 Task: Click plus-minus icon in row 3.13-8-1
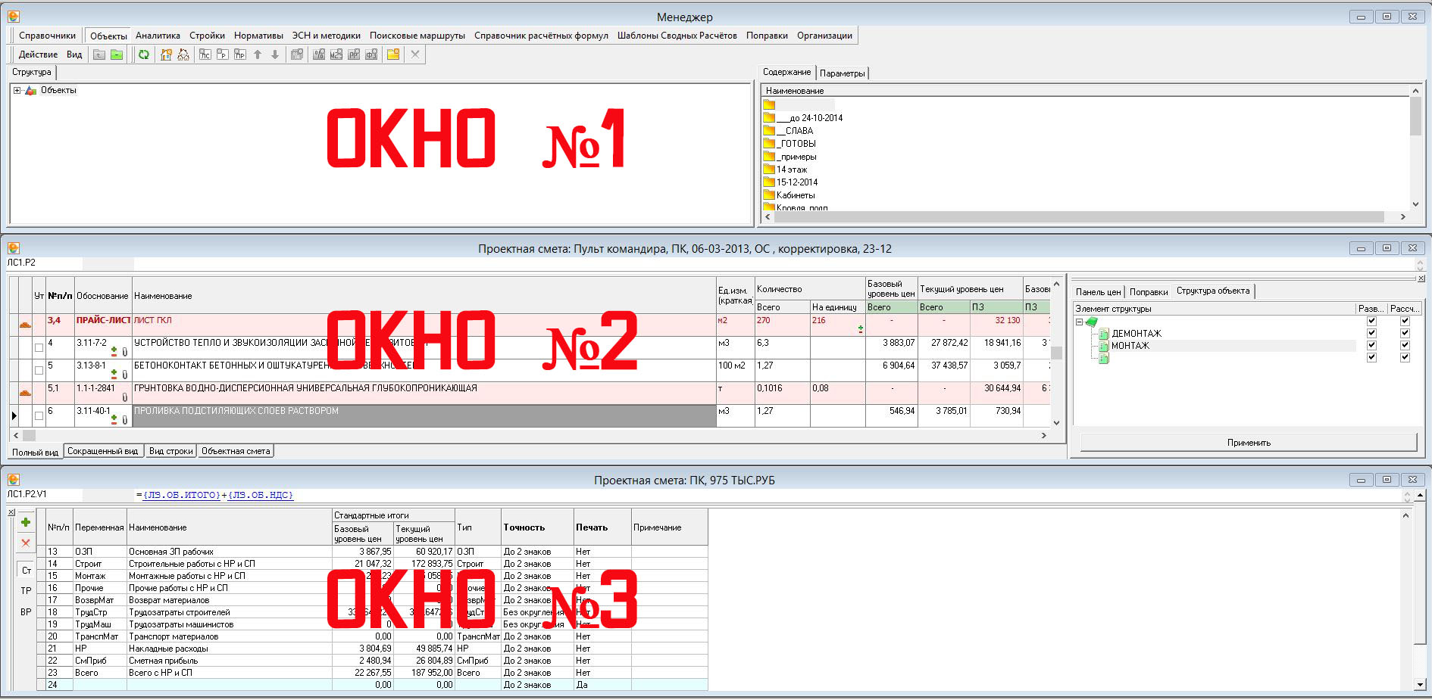(114, 374)
